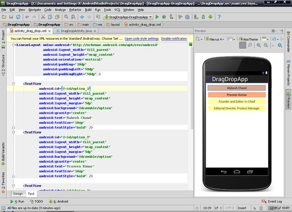Screen dimensions: 292x212
Task: Toggle the Project tool window
Action: 3,38
